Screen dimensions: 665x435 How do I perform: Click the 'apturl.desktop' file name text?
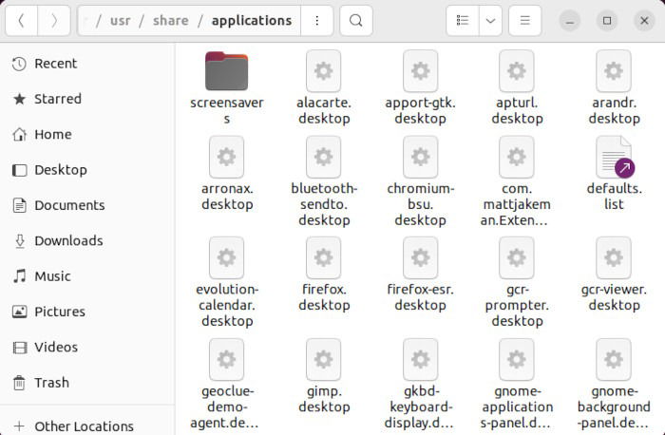tap(517, 111)
